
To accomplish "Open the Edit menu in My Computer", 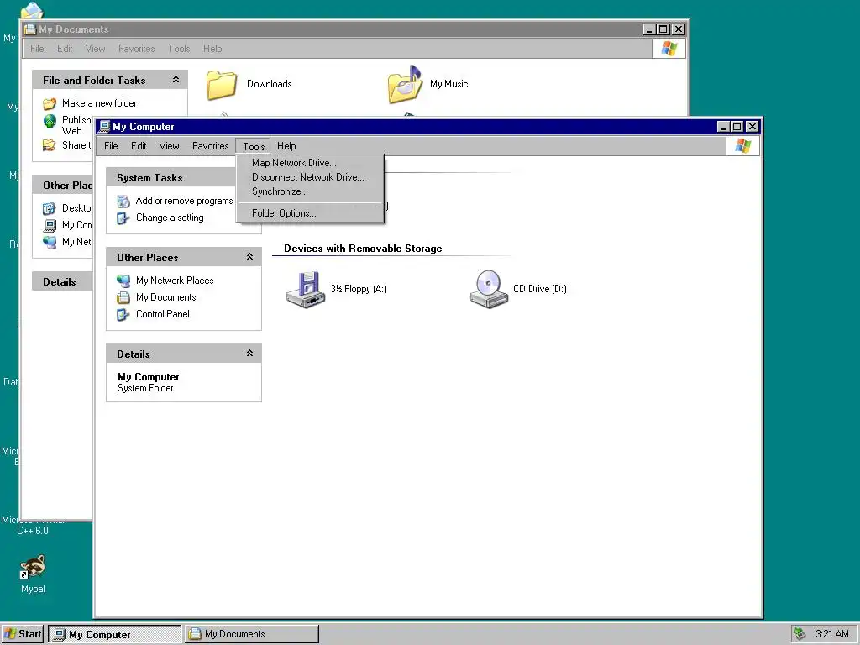I will 139,146.
